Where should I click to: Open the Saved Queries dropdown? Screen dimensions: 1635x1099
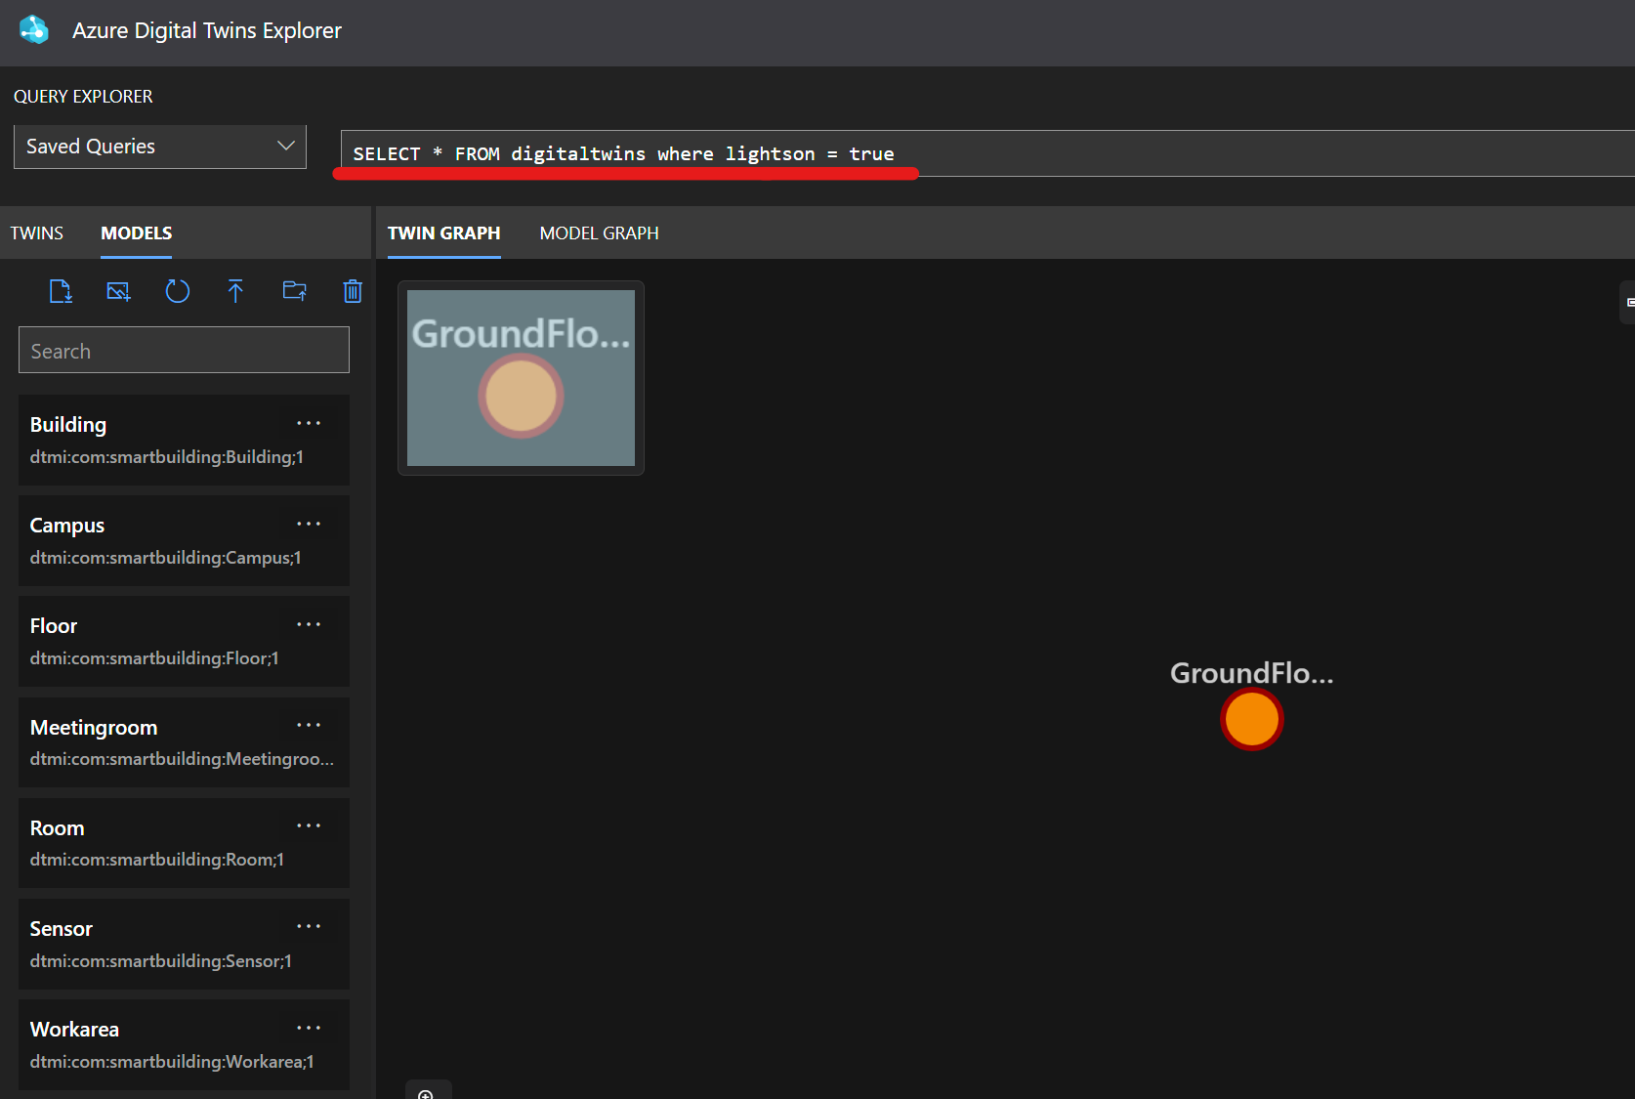160,147
